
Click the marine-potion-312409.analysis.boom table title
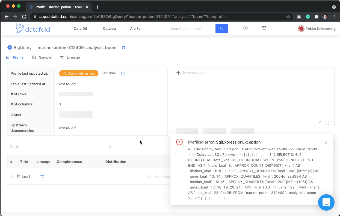tap(77, 47)
